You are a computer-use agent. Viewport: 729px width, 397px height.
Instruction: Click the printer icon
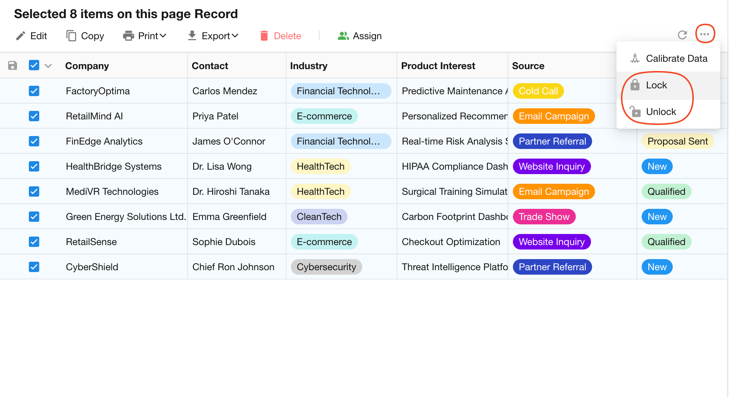128,36
